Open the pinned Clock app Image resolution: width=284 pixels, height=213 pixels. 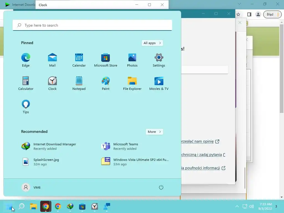point(52,83)
